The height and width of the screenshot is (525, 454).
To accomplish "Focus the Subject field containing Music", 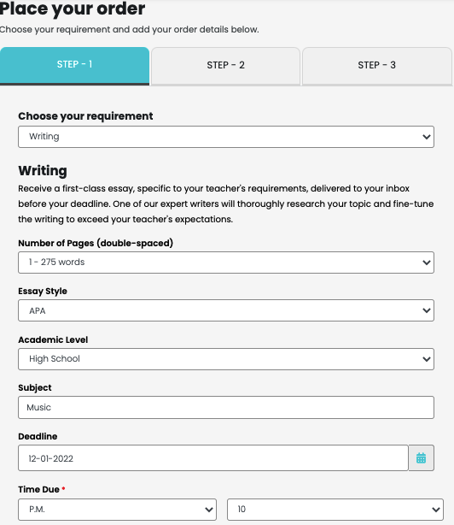I will tap(226, 408).
